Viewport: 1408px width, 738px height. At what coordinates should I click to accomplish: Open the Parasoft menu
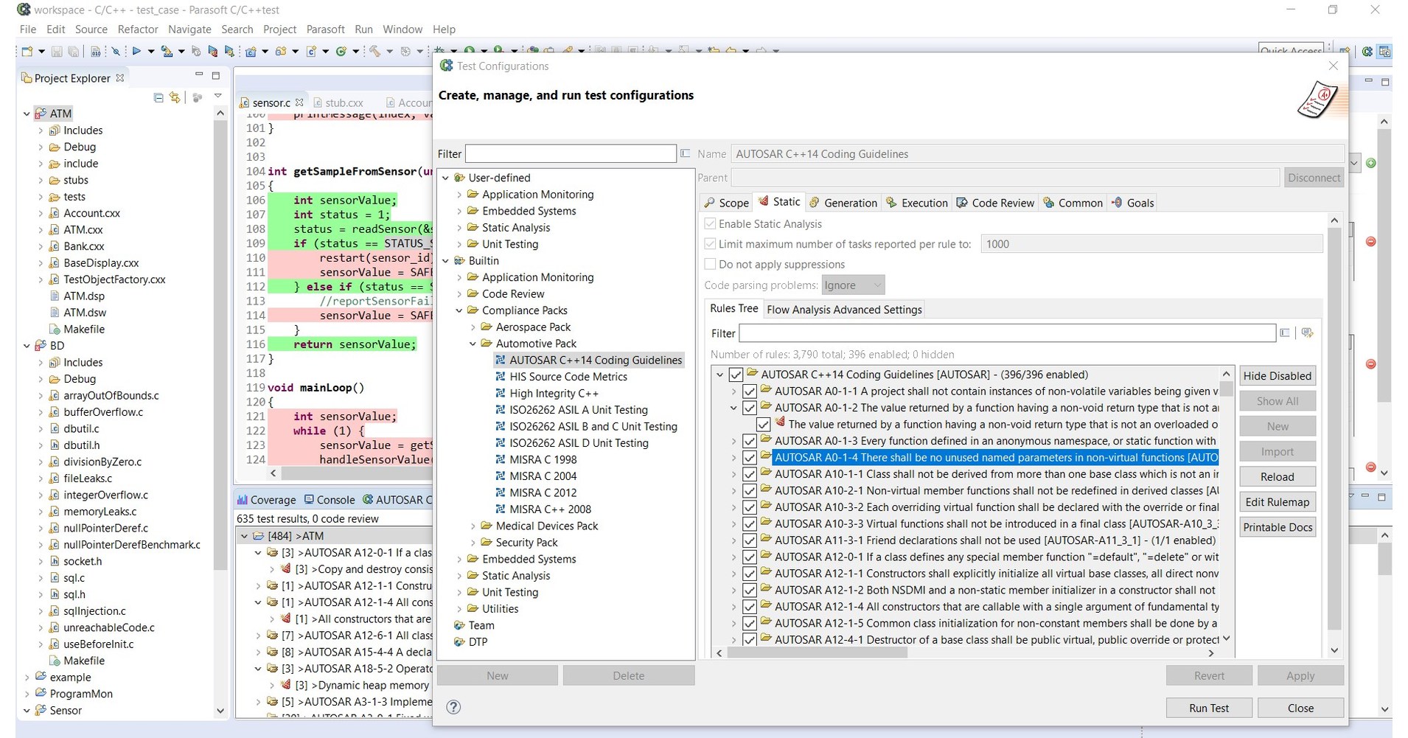pyautogui.click(x=325, y=29)
